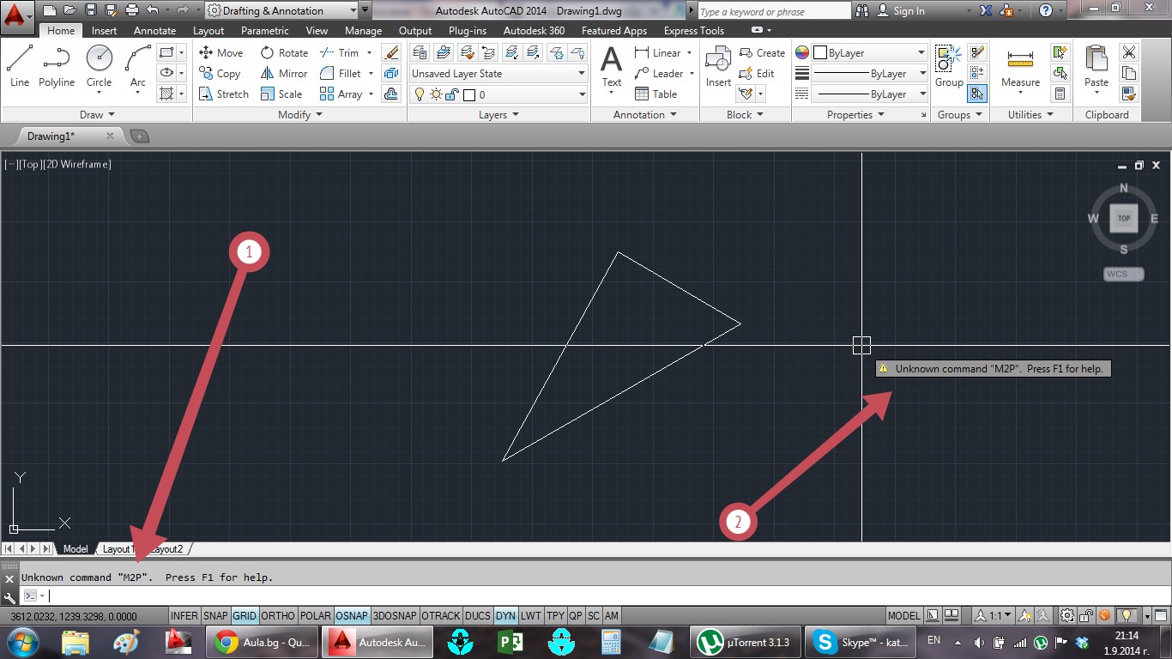
Task: Click the Insert block icon
Action: pos(718,67)
